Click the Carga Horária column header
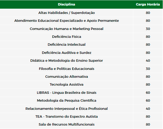163x129 pixels. point(148,4)
